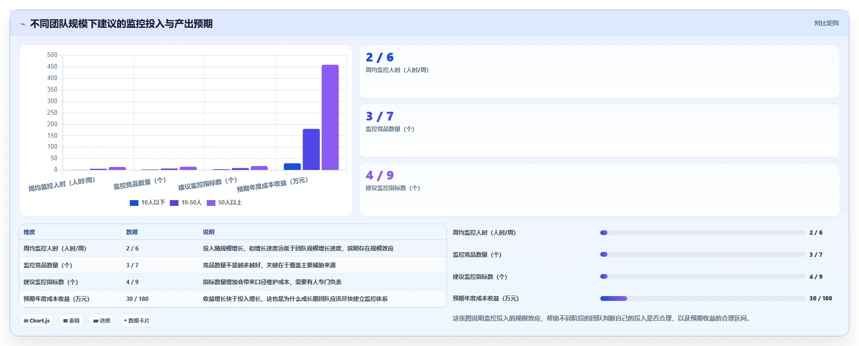The width and height of the screenshot is (859, 346).
Task: Click the 周均监控人时 progress row label
Action: coord(484,233)
